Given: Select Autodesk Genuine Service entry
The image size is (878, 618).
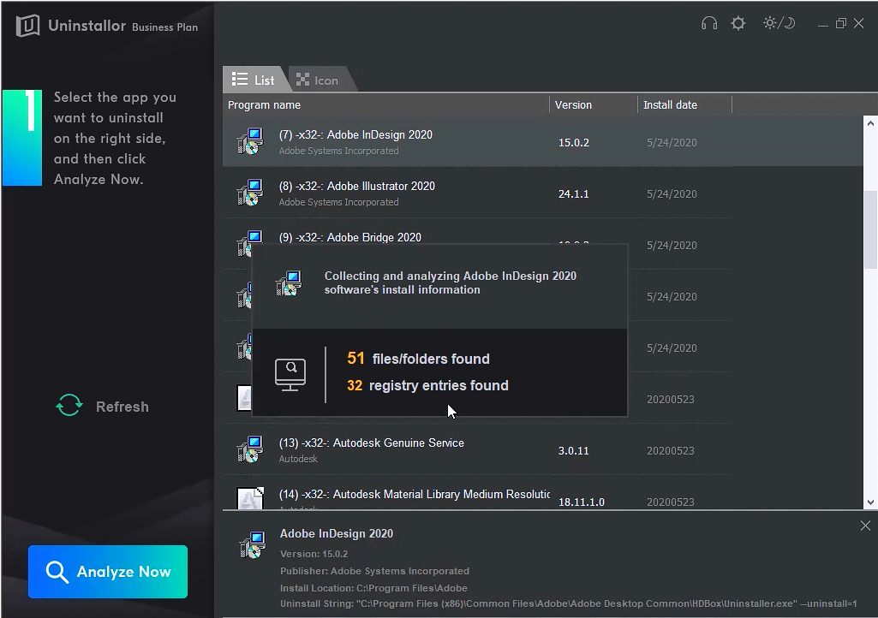Looking at the screenshot, I should point(371,443).
